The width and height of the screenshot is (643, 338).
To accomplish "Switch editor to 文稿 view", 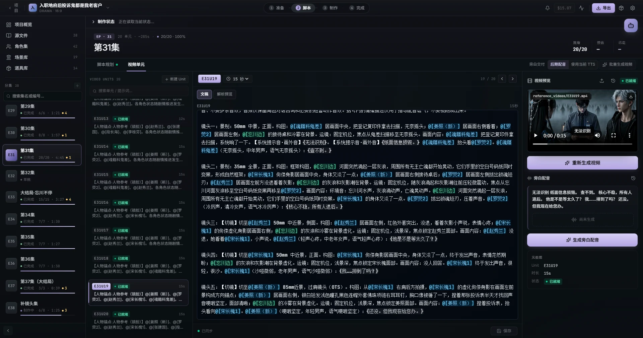I will 204,94.
